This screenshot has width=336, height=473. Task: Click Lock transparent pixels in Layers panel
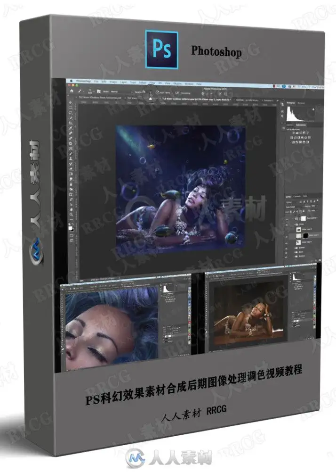(x=291, y=211)
